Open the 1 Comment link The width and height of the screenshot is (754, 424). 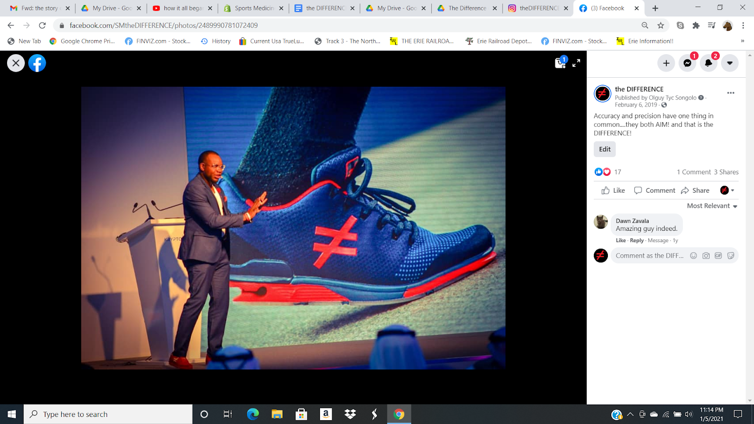694,172
